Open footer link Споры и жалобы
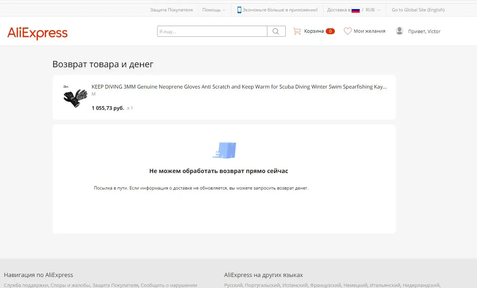 [x=70, y=285]
